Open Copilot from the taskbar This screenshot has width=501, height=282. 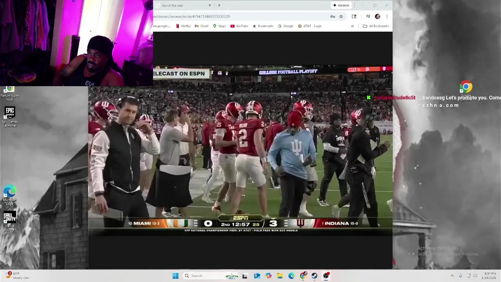pyautogui.click(x=268, y=276)
